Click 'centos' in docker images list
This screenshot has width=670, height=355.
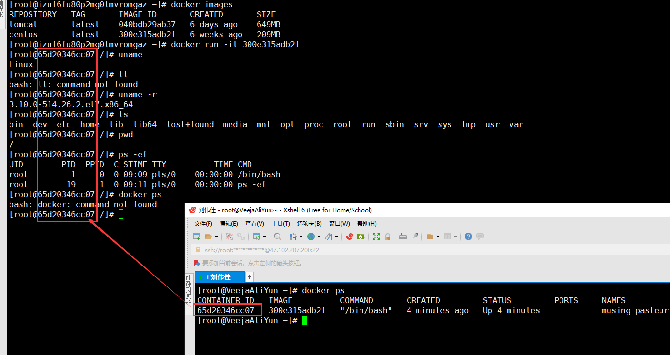pos(23,34)
